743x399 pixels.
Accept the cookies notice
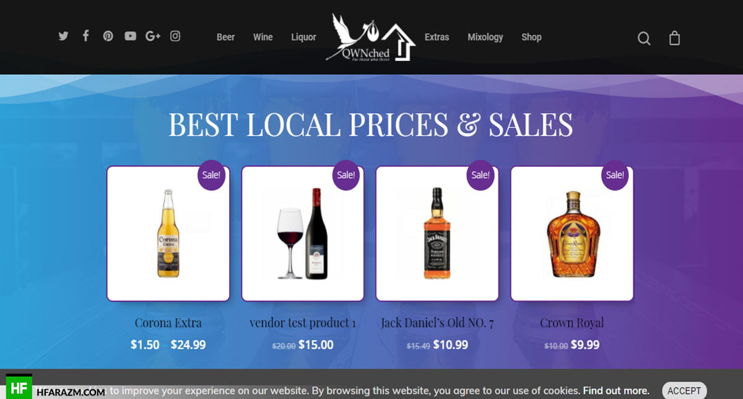[x=684, y=391]
